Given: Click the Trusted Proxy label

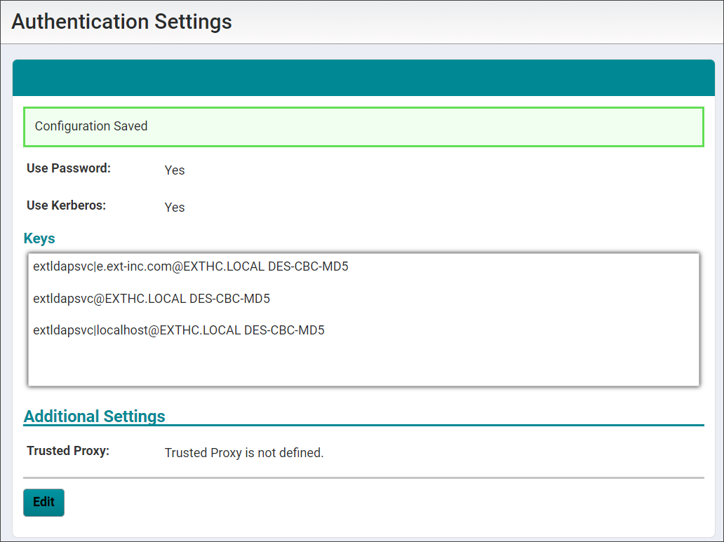Looking at the screenshot, I should (67, 451).
